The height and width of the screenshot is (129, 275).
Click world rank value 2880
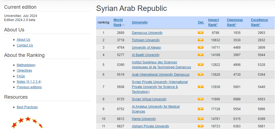[x=121, y=33]
